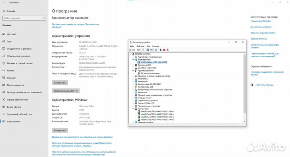Click the Forward arrow in Device Manager toolbar
This screenshot has height=157, width=290.
coord(134,50)
